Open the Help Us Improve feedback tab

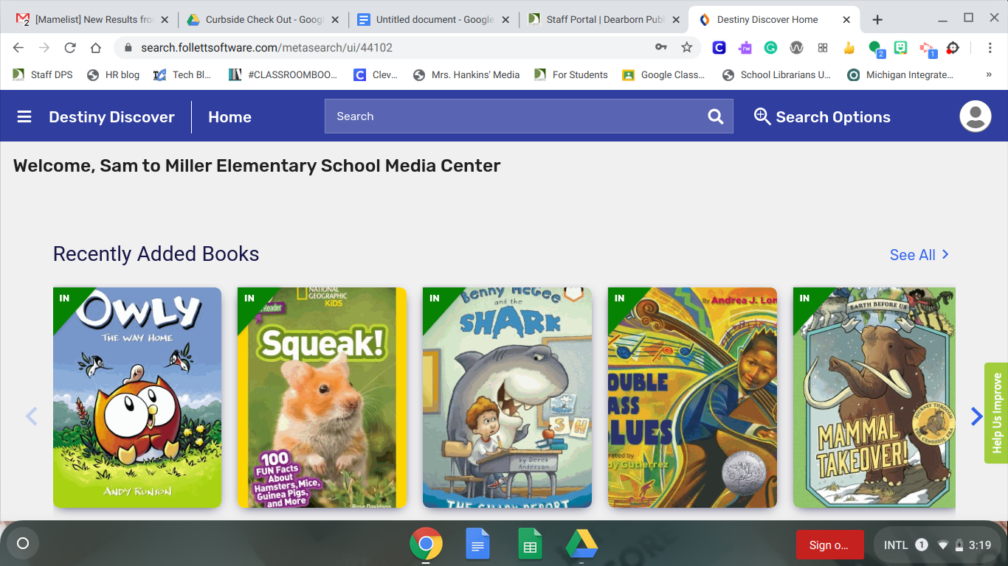pos(996,413)
